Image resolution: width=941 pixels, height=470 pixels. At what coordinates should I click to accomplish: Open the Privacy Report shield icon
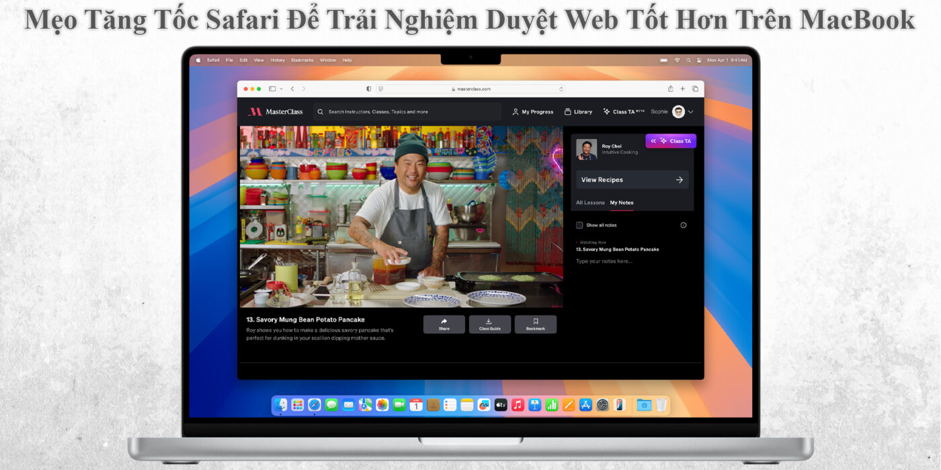point(368,88)
